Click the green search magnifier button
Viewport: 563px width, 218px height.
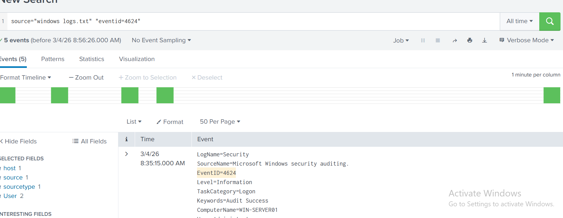(x=549, y=21)
